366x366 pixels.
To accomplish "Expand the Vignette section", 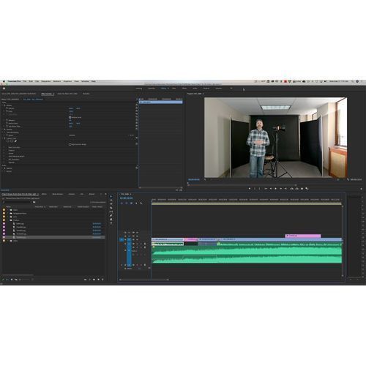I will (x=4, y=163).
